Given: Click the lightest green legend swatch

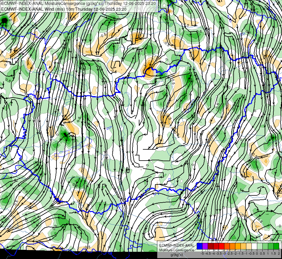Looking at the screenshot, I should click(260, 246).
